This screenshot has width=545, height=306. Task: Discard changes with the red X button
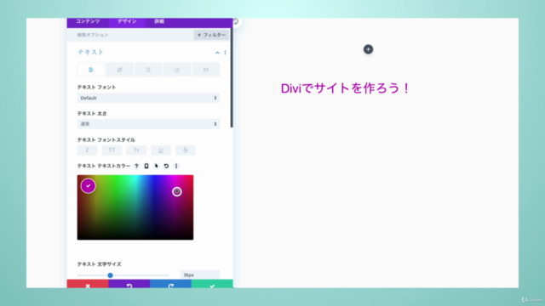coord(88,284)
